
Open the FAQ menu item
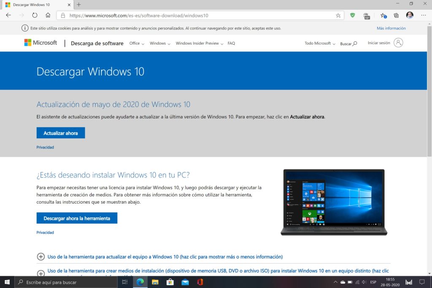[231, 43]
